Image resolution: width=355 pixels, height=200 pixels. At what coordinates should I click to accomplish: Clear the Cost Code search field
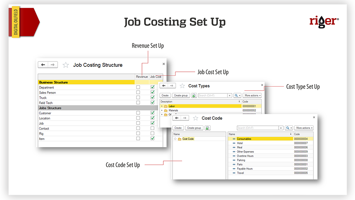click(x=281, y=128)
